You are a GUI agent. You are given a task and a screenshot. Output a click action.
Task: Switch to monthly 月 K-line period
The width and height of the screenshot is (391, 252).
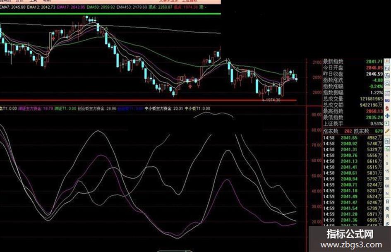(387, 216)
